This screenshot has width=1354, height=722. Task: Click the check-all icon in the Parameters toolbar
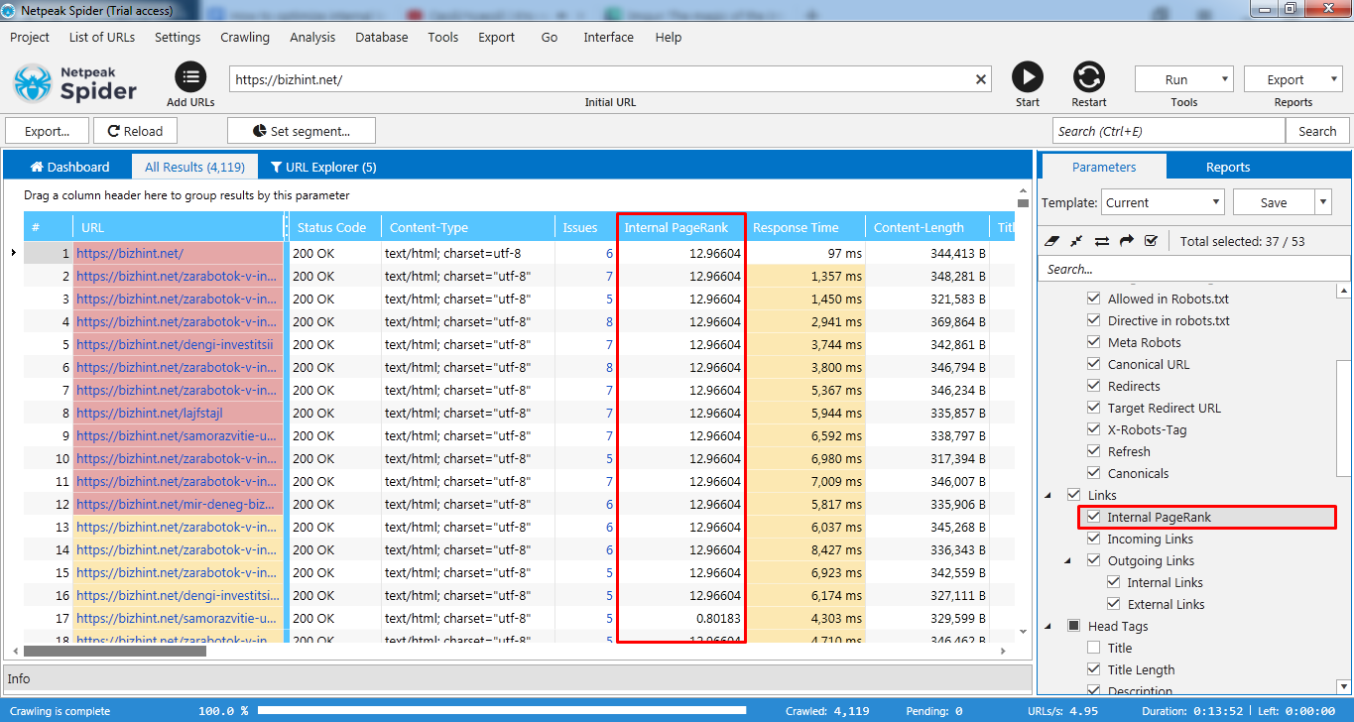pyautogui.click(x=1151, y=241)
